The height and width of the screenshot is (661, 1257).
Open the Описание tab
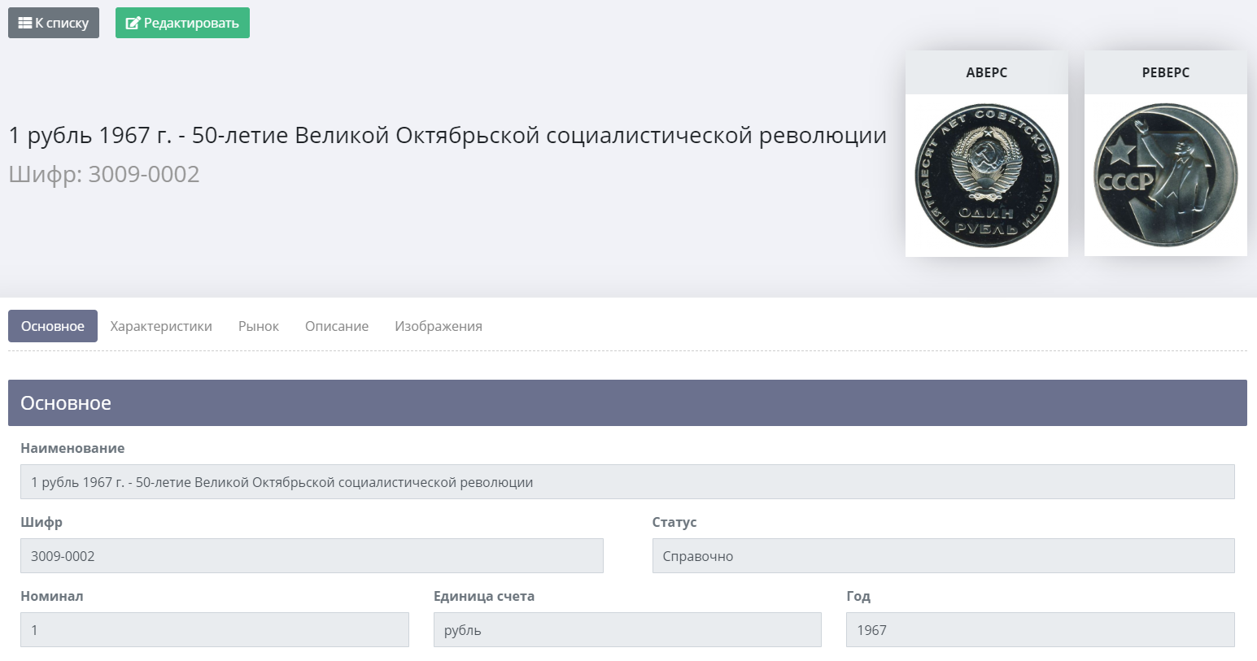[337, 326]
